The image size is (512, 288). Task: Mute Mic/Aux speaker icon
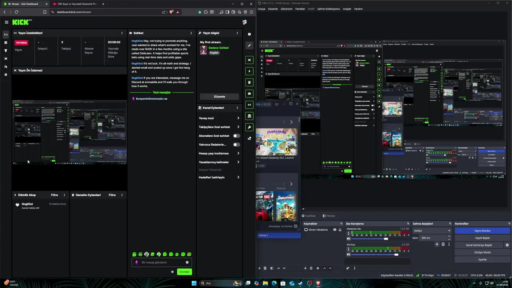[348, 254]
